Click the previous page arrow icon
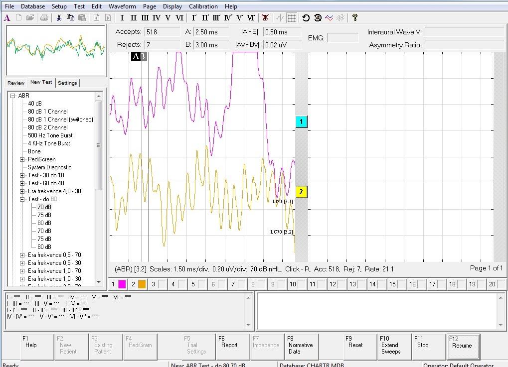The image size is (508, 367). [x=96, y=17]
